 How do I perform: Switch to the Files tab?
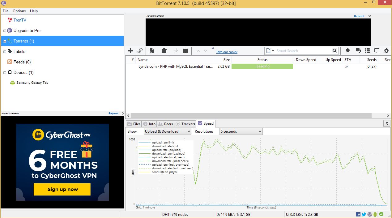tap(134, 124)
